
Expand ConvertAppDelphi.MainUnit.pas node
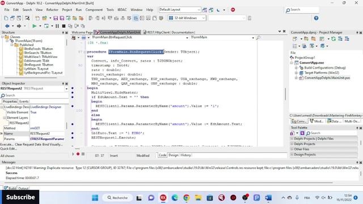pos(296,78)
